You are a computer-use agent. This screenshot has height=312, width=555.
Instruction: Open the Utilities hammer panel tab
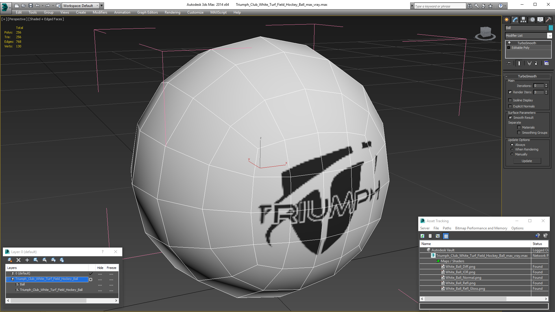[548, 20]
